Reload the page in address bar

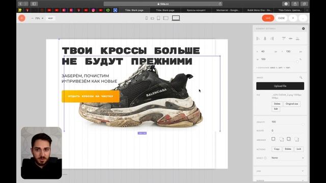220,4
